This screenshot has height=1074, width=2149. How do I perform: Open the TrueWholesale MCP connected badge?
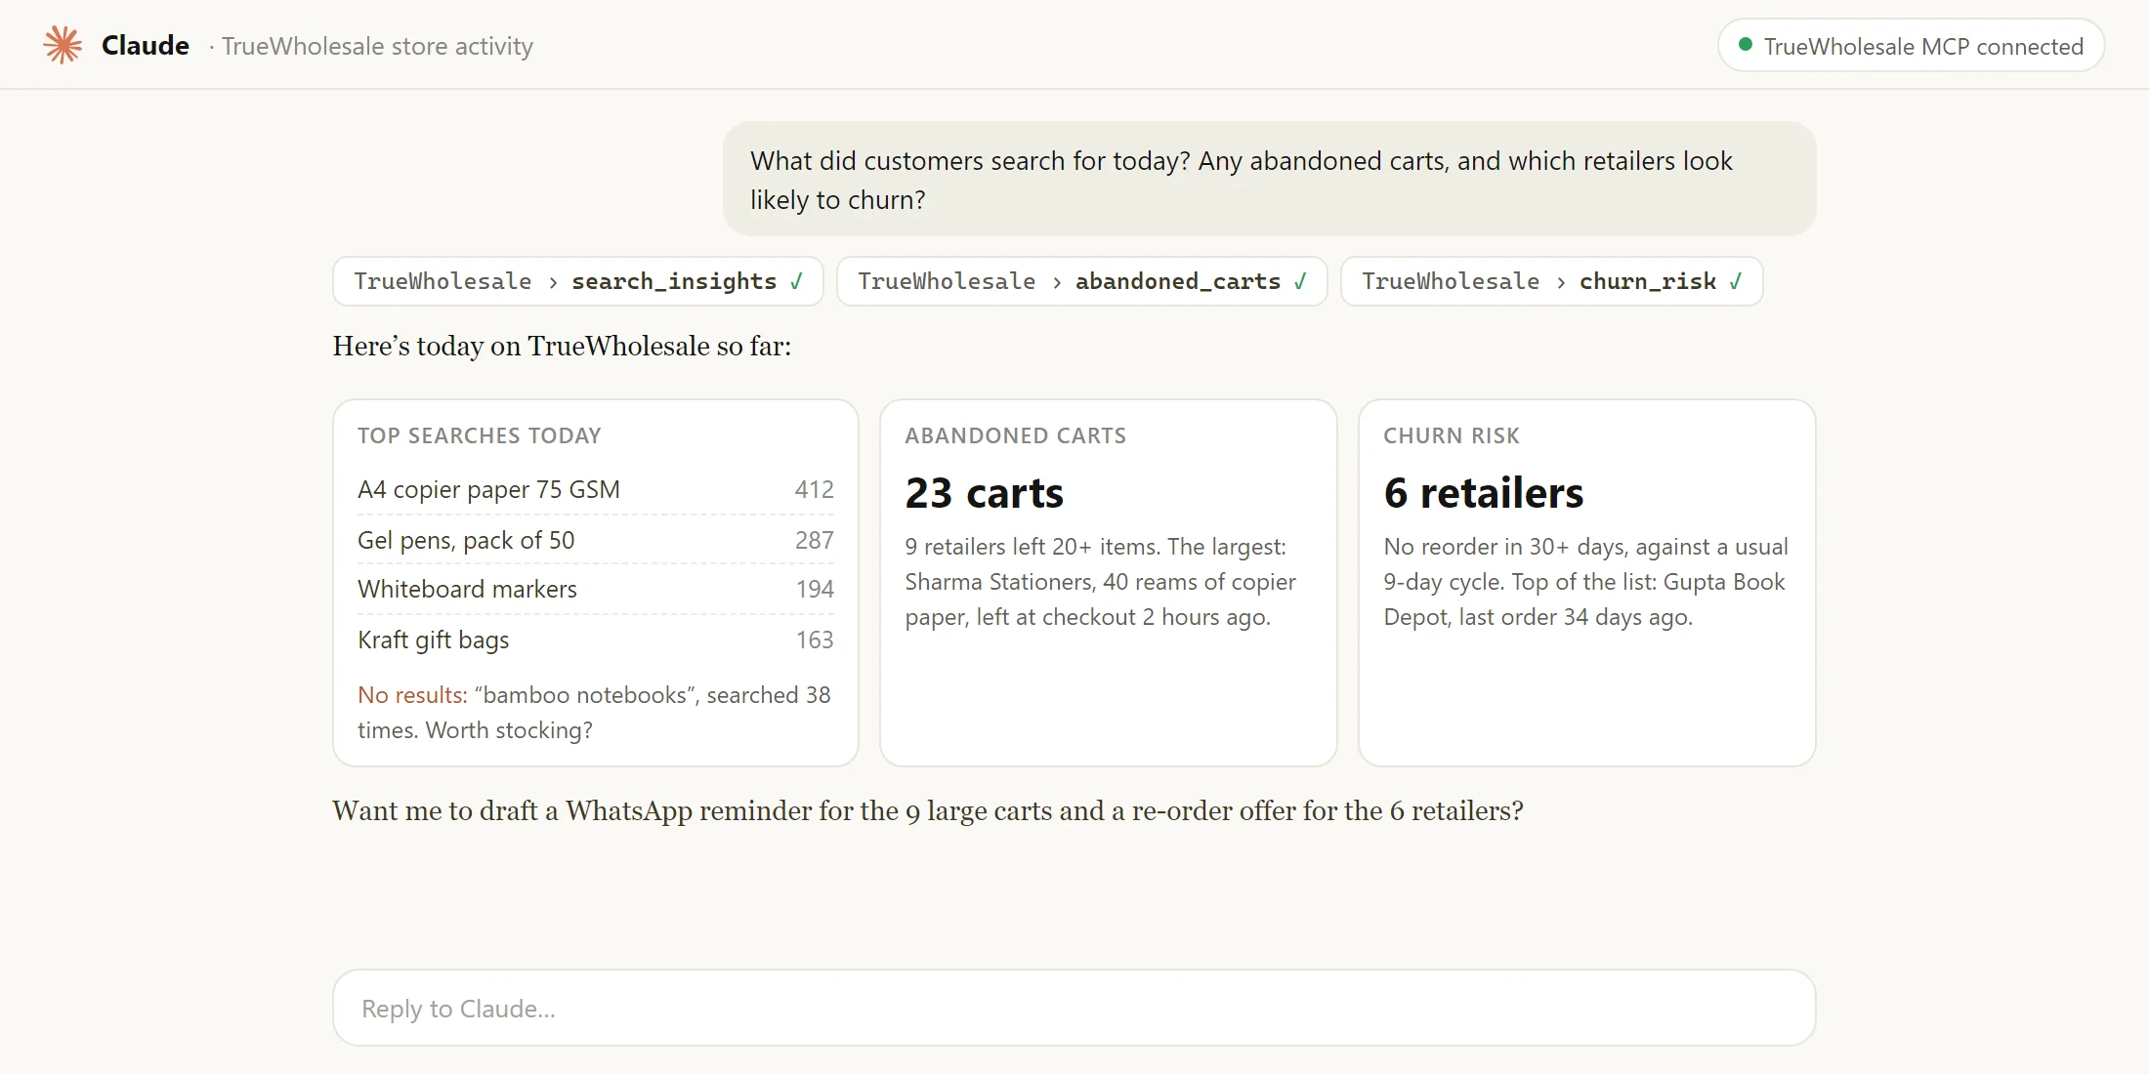1911,45
